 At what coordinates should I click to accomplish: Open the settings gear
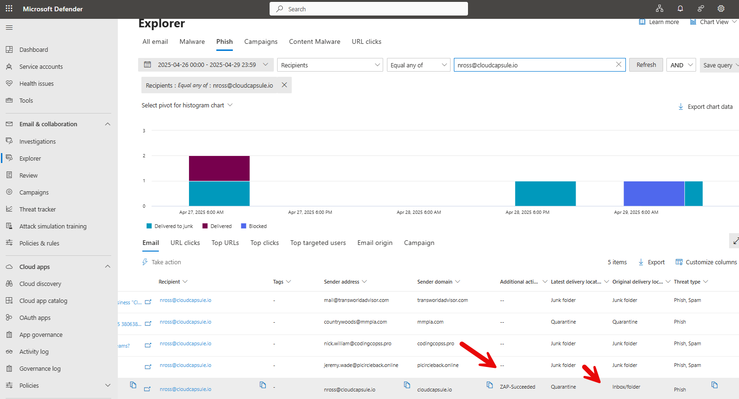pos(721,8)
